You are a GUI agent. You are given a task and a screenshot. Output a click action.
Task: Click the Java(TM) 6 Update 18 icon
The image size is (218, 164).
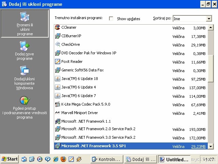[x=58, y=79]
